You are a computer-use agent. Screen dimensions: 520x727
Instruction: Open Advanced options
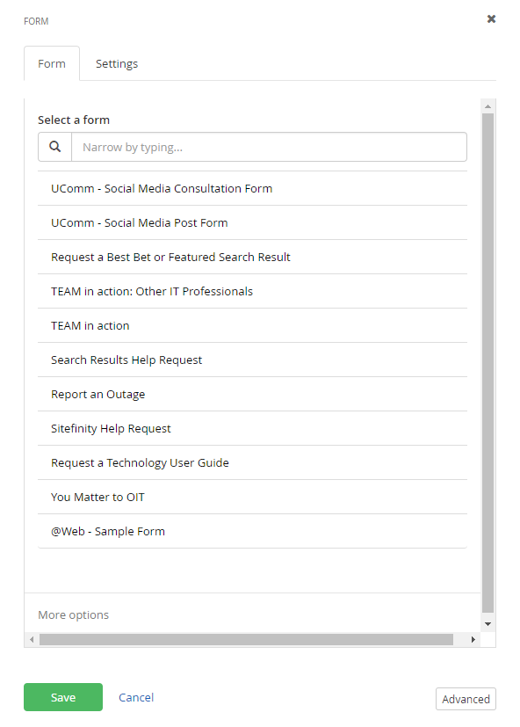(x=466, y=699)
